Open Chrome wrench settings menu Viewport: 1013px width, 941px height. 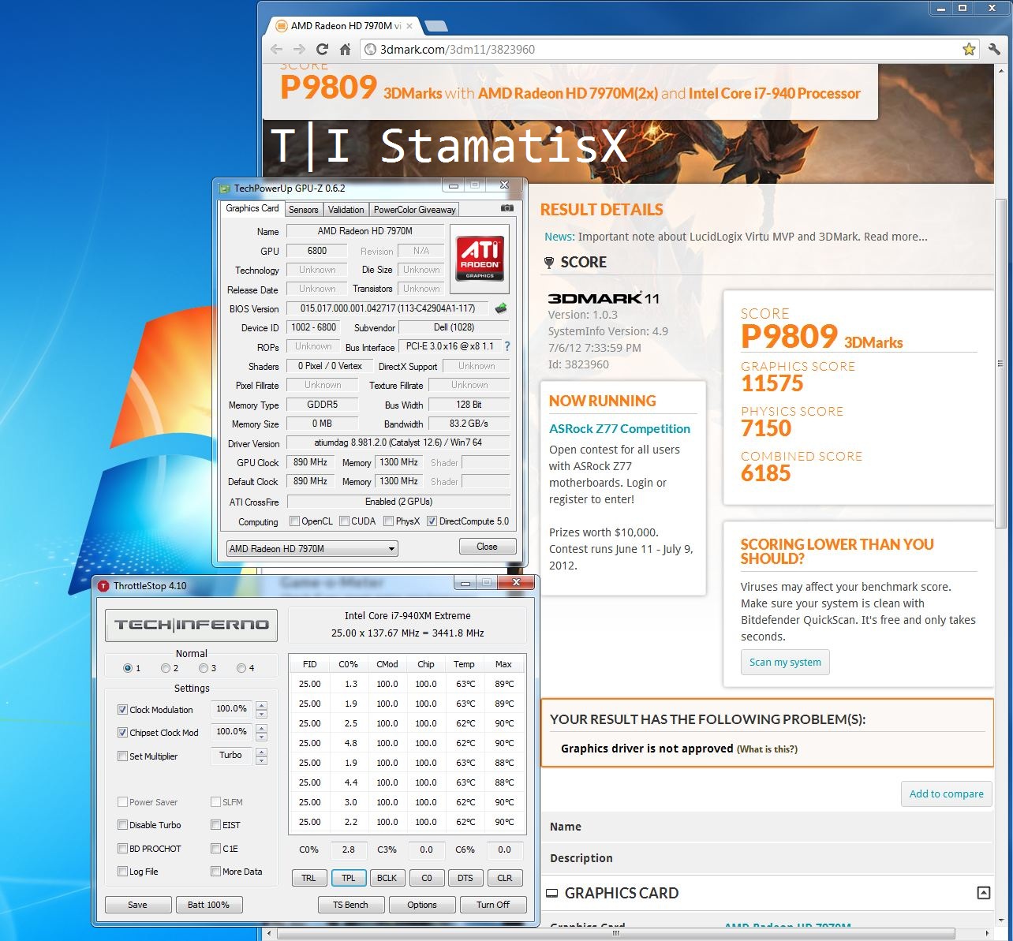click(994, 49)
